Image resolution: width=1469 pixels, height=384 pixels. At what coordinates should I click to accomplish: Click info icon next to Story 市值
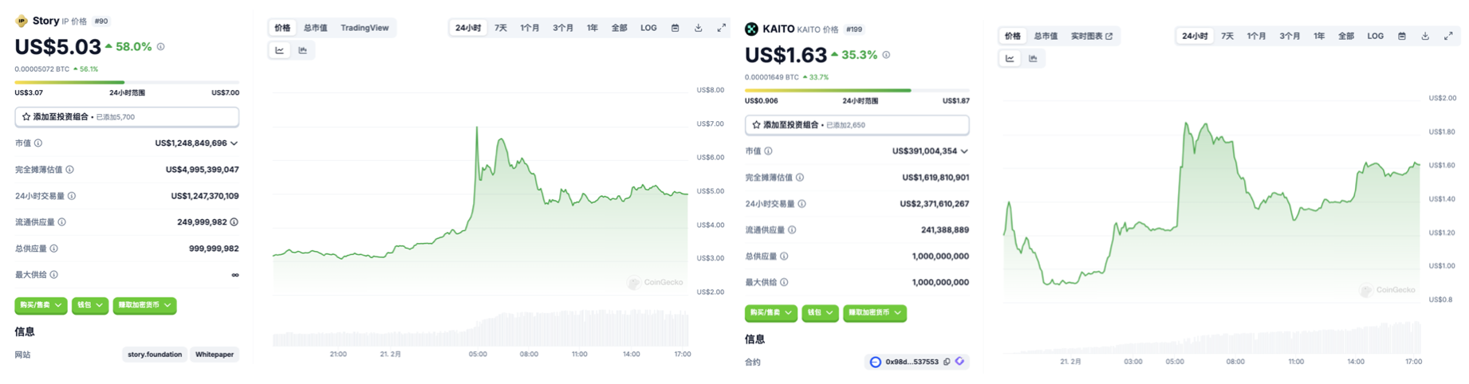tap(38, 143)
